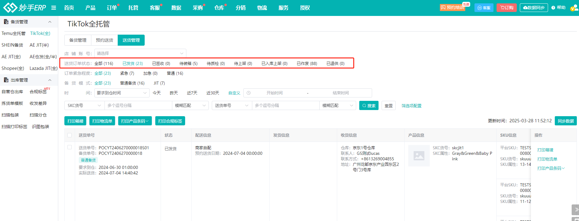The height and width of the screenshot is (221, 579).
Task: Select 近7天 time range
Action: (x=192, y=93)
